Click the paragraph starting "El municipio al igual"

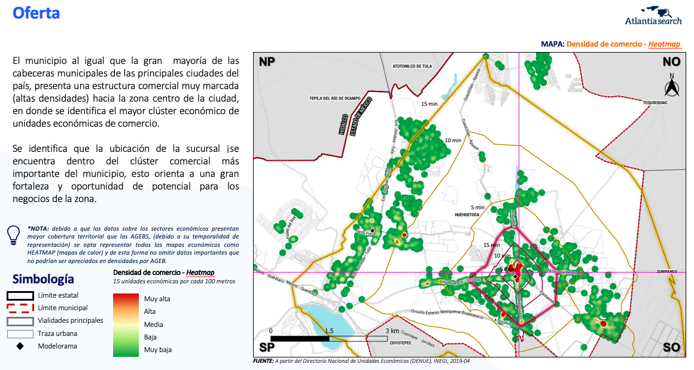126,92
